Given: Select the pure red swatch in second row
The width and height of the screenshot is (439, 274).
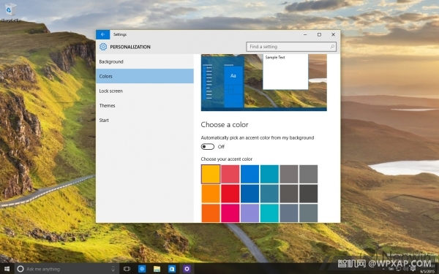Looking at the screenshot, I should pos(230,194).
